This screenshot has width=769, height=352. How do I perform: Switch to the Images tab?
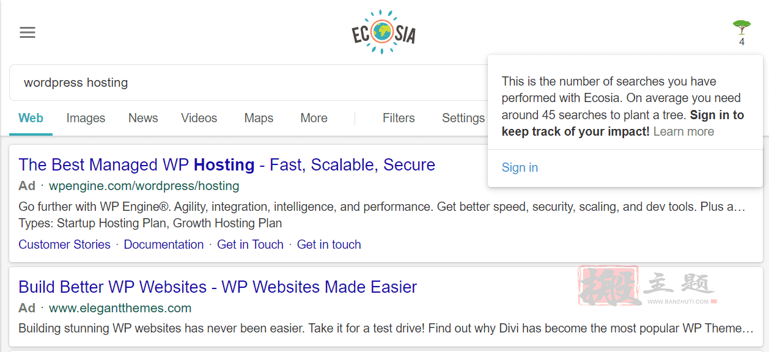[86, 118]
